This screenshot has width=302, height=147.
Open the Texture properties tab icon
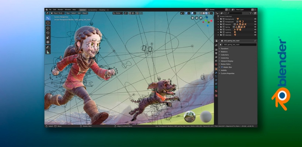[216, 96]
